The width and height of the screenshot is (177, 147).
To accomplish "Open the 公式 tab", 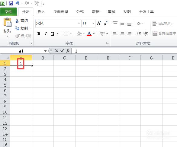I will click(80, 11).
